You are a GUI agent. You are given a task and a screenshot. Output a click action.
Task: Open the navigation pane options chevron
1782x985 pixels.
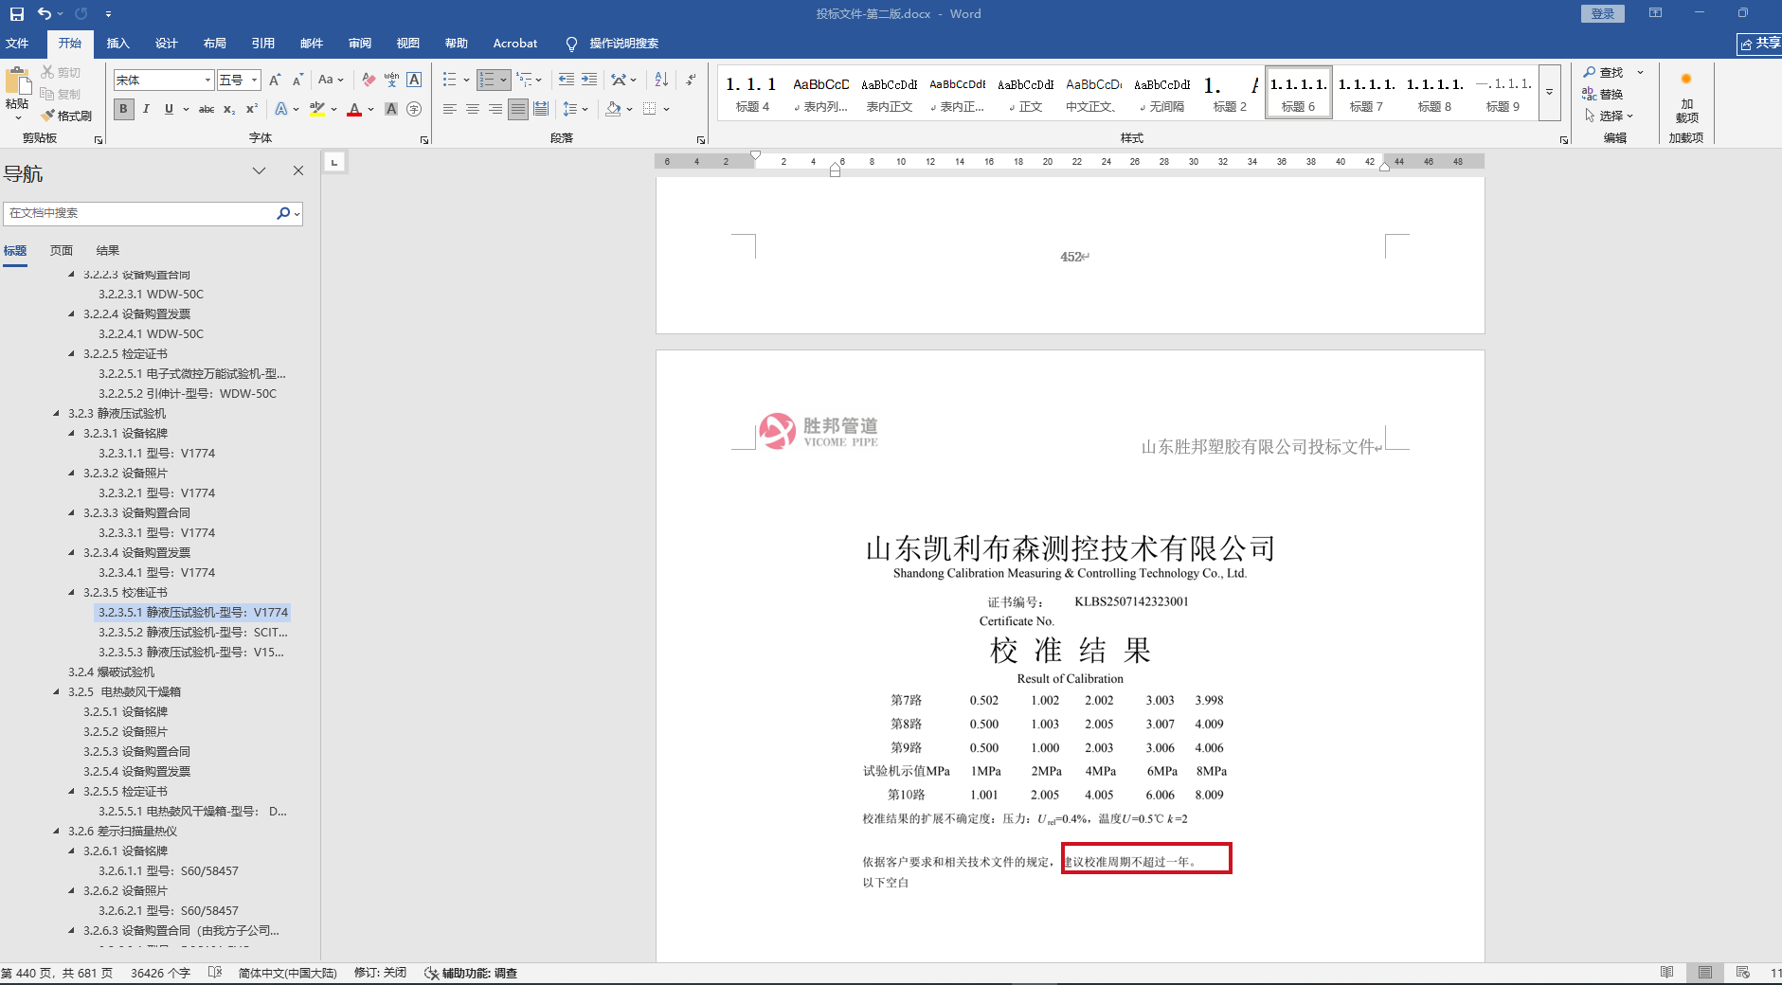pos(259,170)
